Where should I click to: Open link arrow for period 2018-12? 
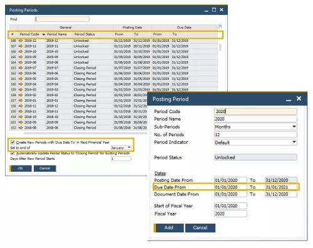[21, 106]
